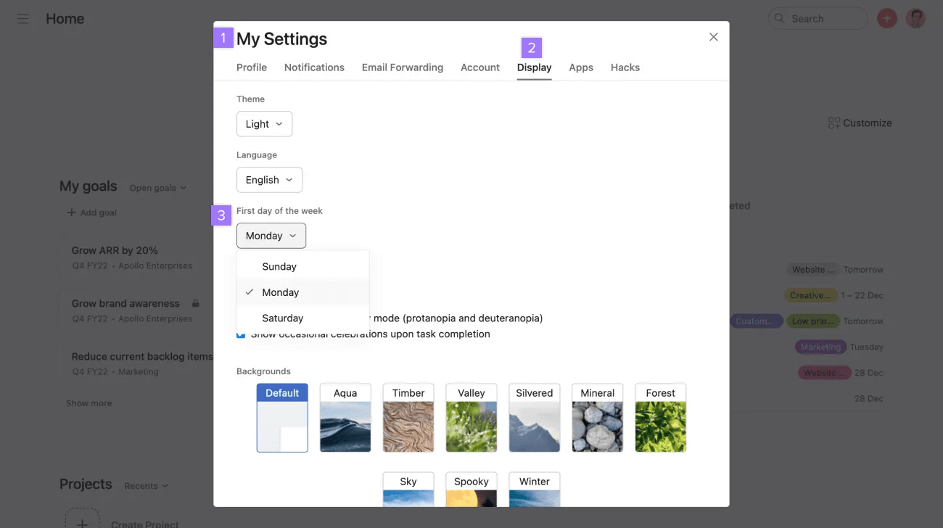Image resolution: width=943 pixels, height=528 pixels.
Task: Pick the Forest background swatch
Action: coord(660,418)
